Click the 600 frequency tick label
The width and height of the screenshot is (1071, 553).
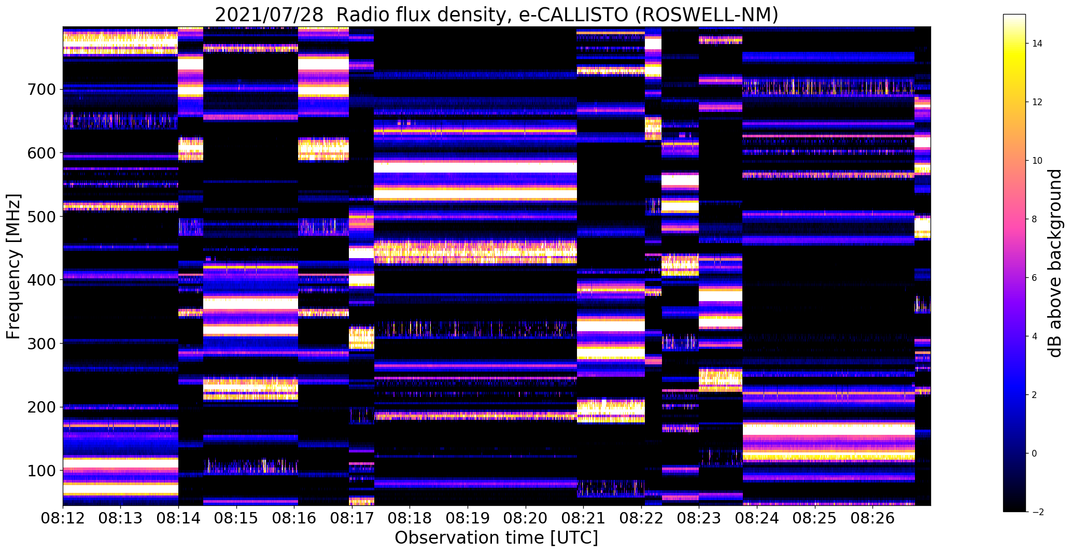[41, 153]
